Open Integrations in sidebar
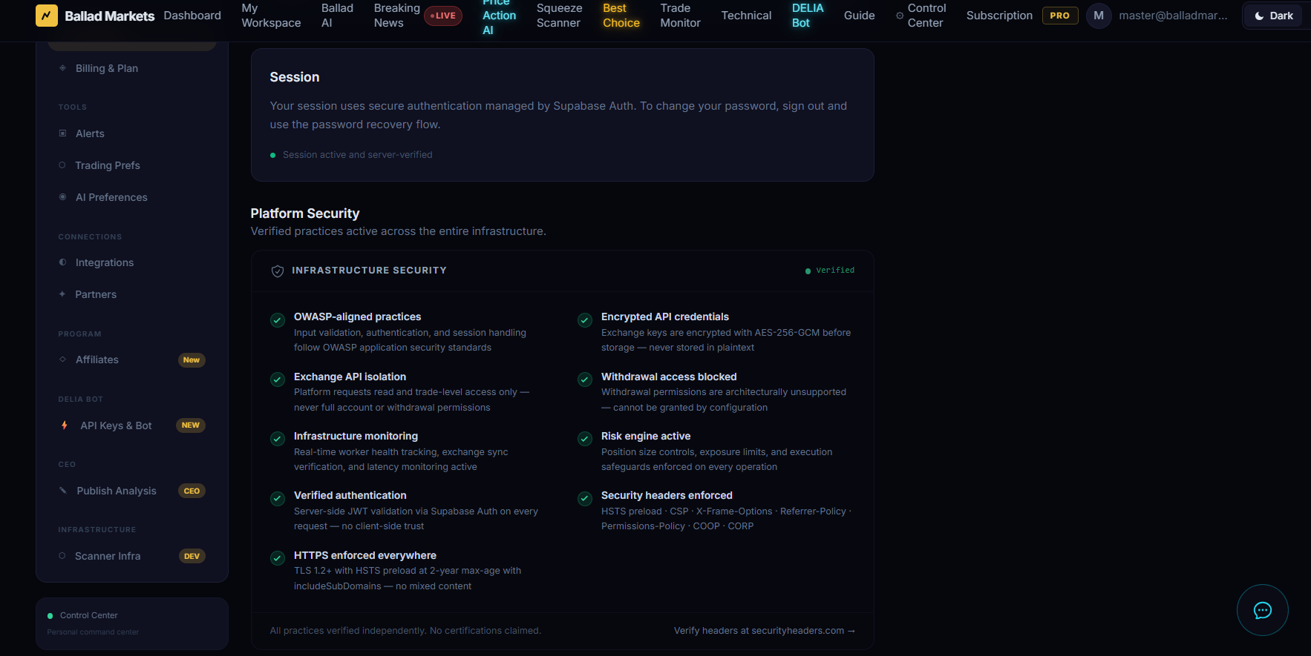Screen dimensions: 1311x656 click(132, 262)
